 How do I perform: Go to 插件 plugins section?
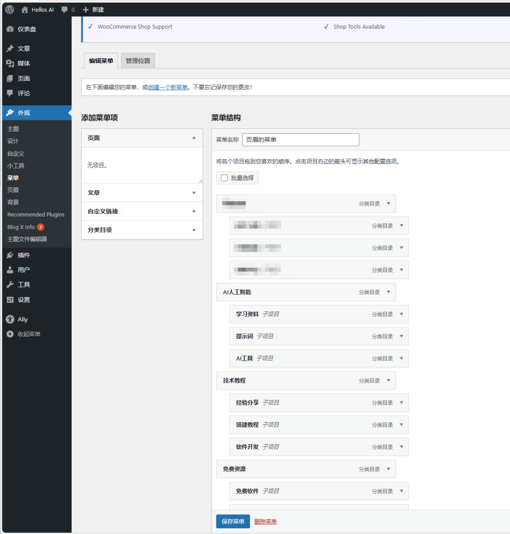tap(24, 255)
